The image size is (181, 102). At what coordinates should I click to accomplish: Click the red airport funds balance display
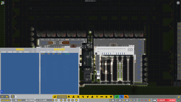click(166, 100)
